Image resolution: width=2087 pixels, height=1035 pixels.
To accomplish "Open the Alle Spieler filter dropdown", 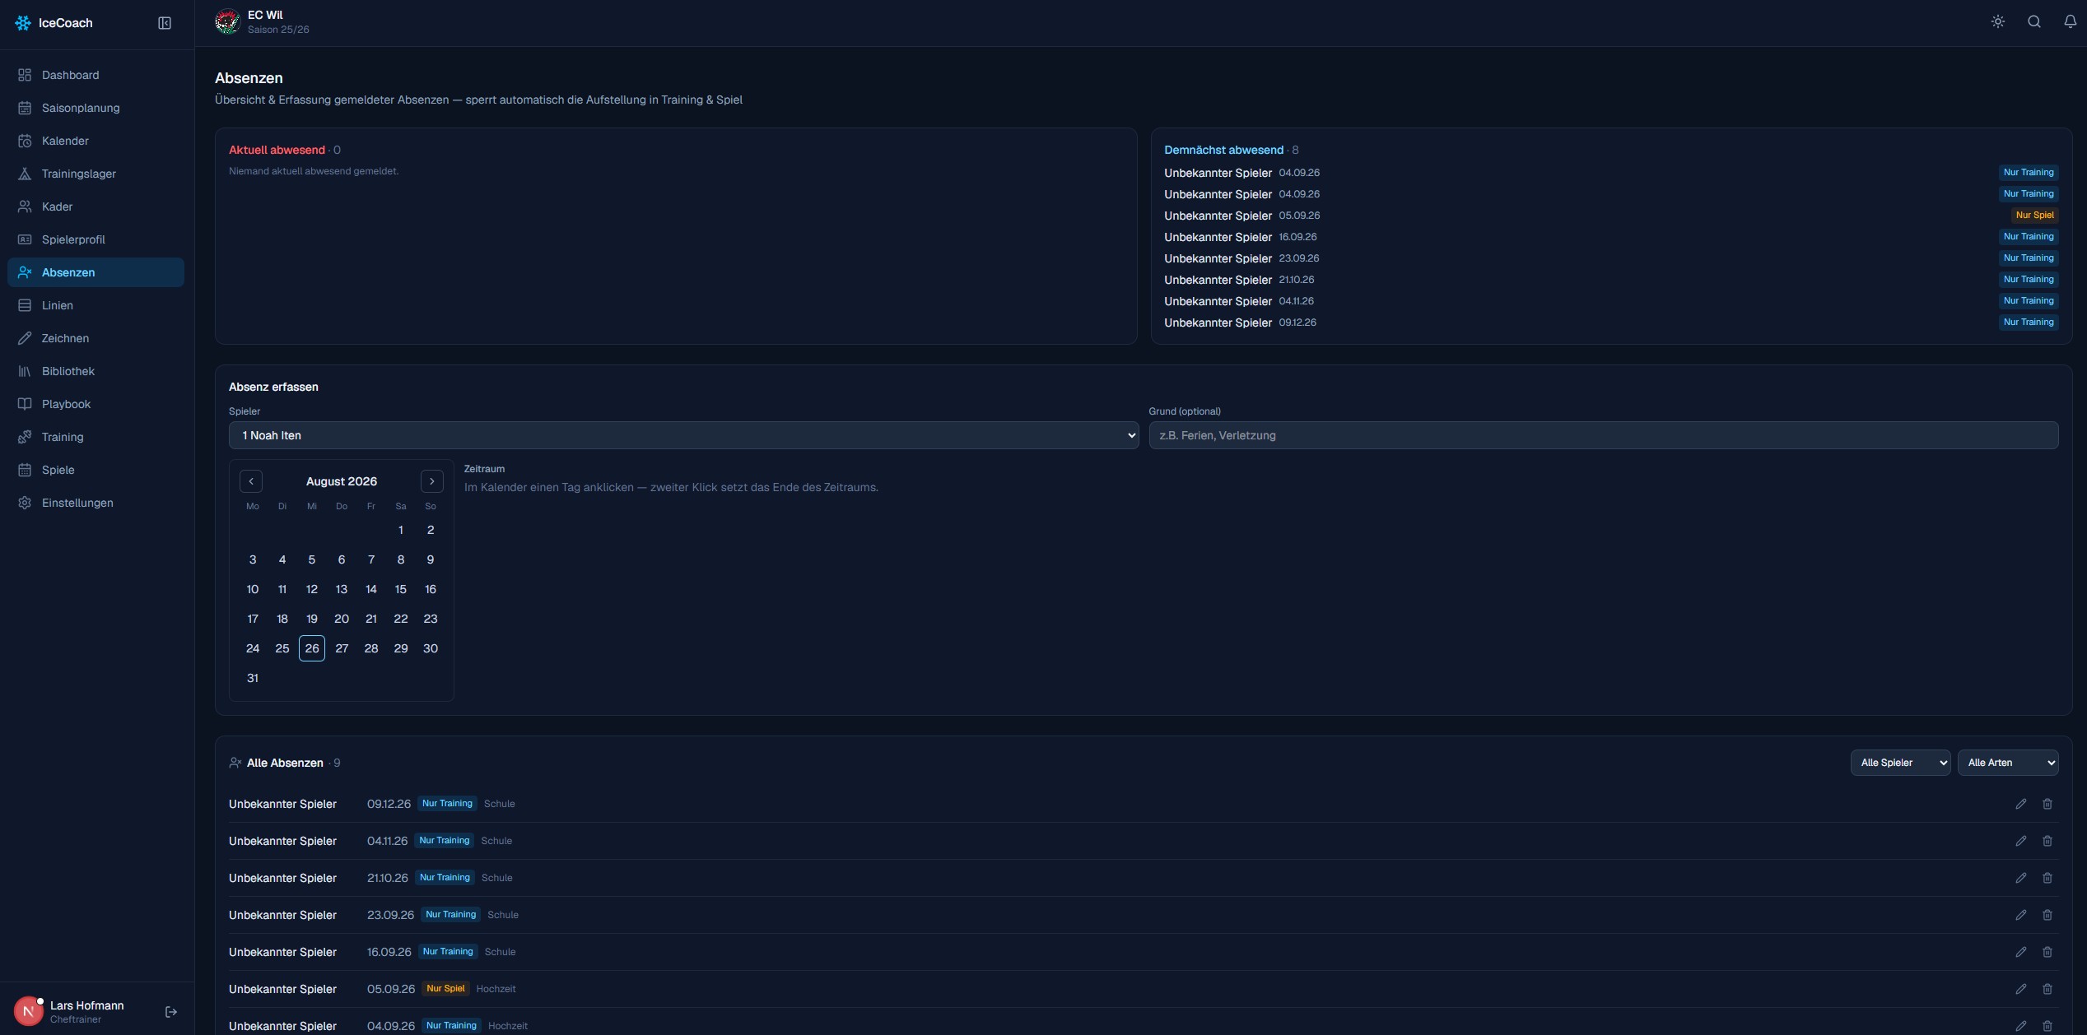I will (x=1900, y=763).
